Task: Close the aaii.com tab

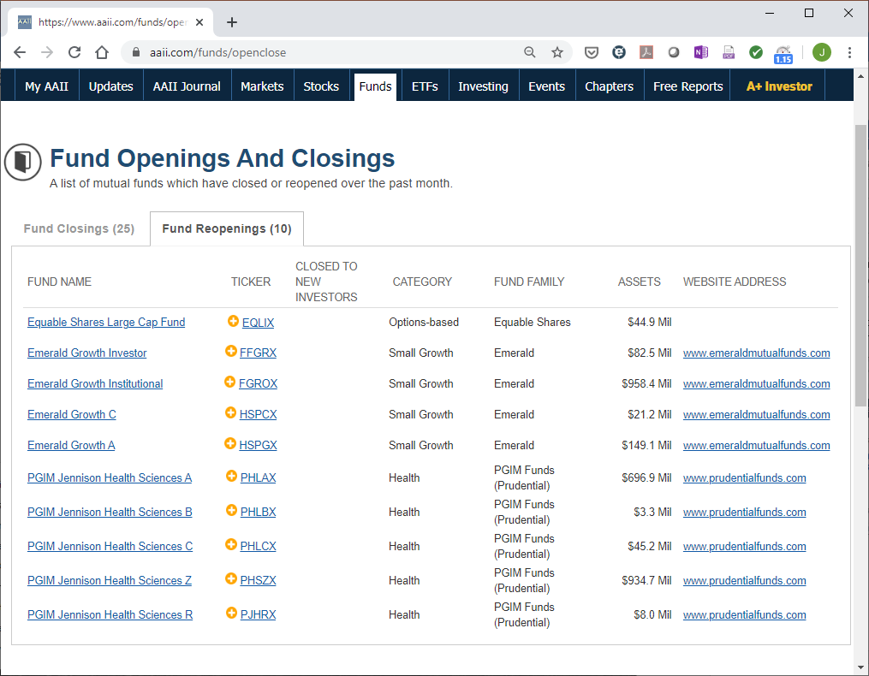Action: pos(199,22)
